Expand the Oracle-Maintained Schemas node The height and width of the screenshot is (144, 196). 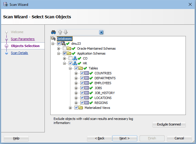click(x=59, y=48)
